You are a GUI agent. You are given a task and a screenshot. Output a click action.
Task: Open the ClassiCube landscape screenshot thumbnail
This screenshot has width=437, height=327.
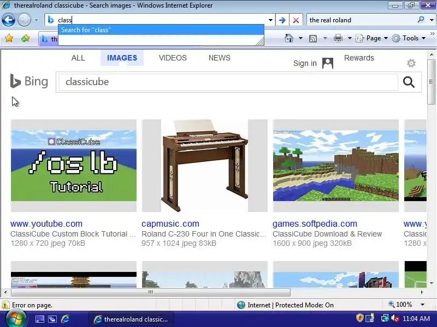[335, 166]
